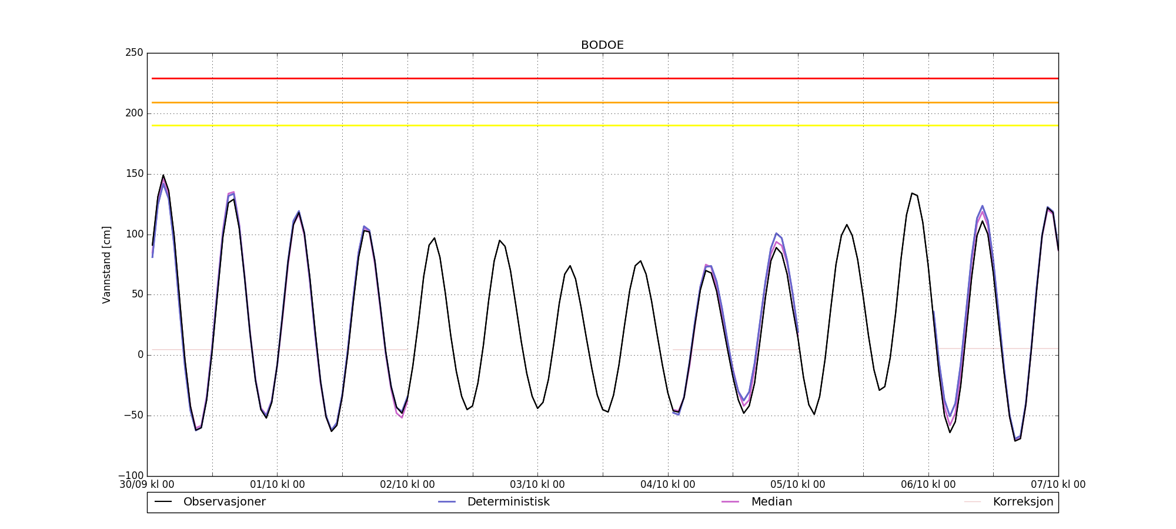
Task: Click the 05/10 kl 00 date tick label
Action: tap(797, 485)
